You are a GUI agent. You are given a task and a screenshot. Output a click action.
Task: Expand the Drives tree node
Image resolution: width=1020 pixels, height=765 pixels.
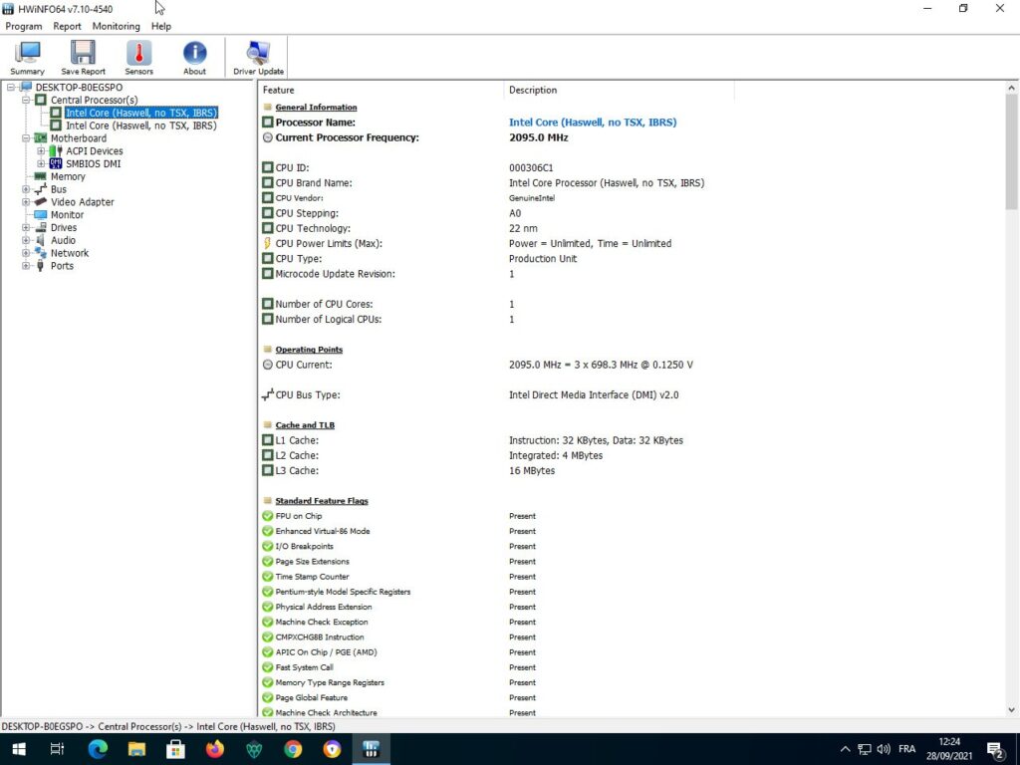click(25, 228)
